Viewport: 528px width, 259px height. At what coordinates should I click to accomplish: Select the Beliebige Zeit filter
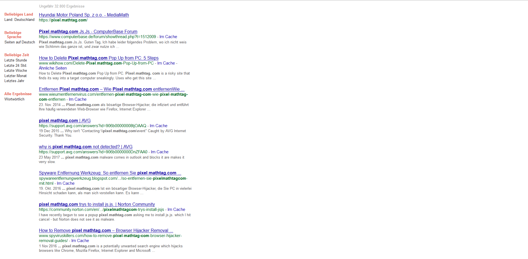17,55
